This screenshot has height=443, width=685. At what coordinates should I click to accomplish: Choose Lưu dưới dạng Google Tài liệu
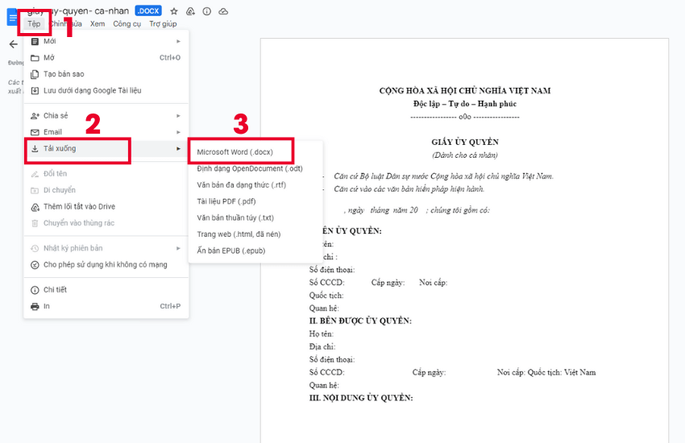[x=106, y=90]
